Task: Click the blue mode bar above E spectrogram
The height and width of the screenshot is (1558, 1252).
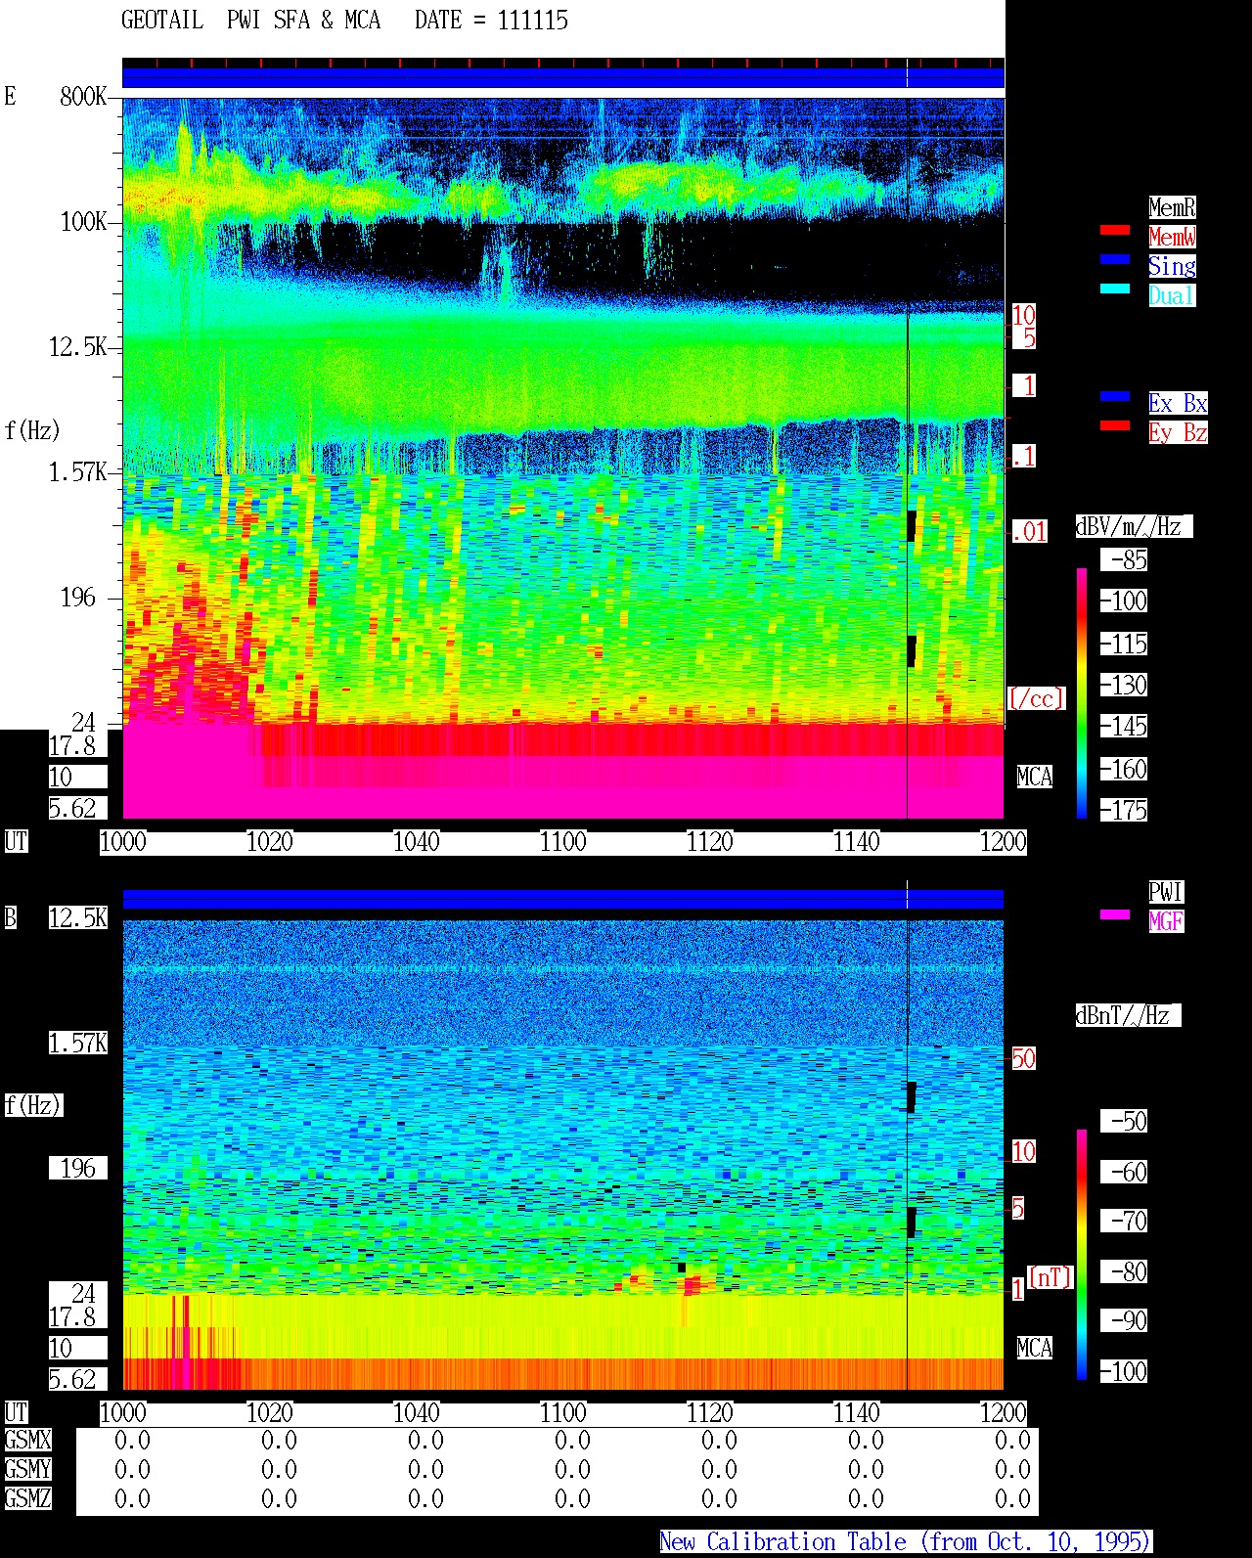Action: pos(563,77)
